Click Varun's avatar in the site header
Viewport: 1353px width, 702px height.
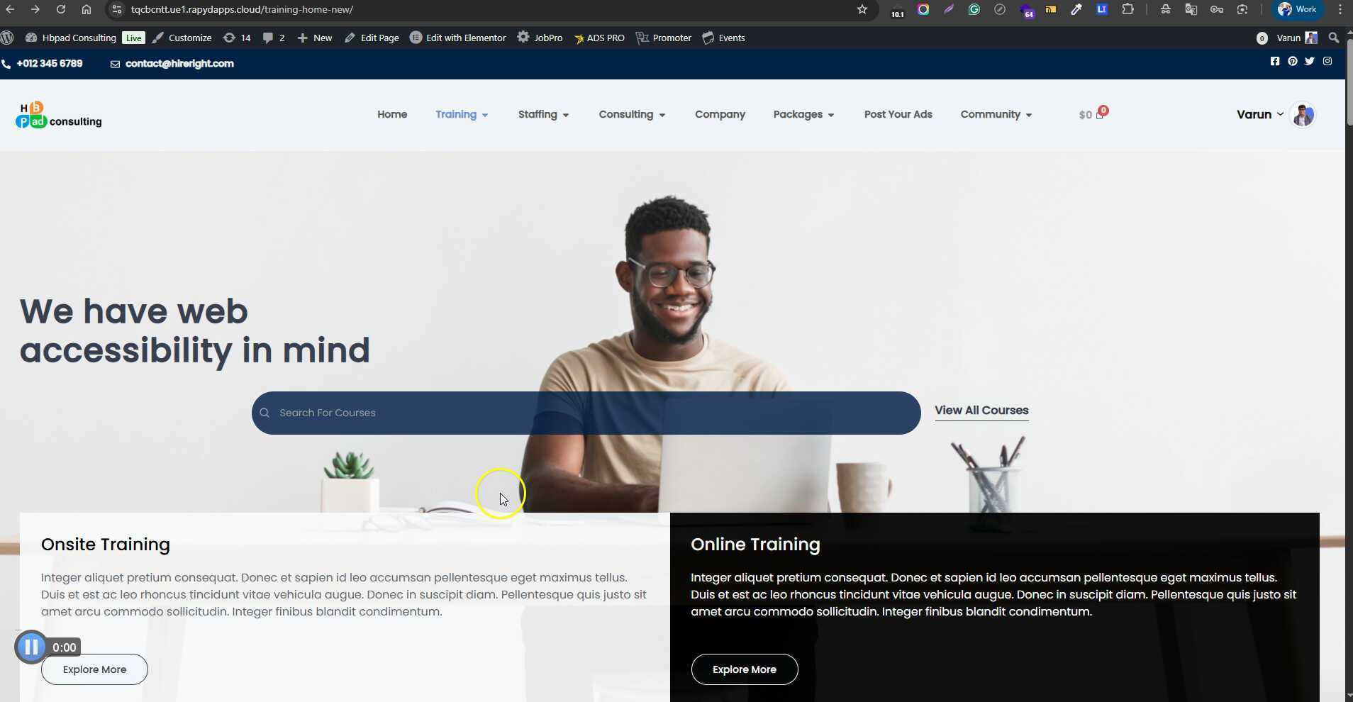1303,114
